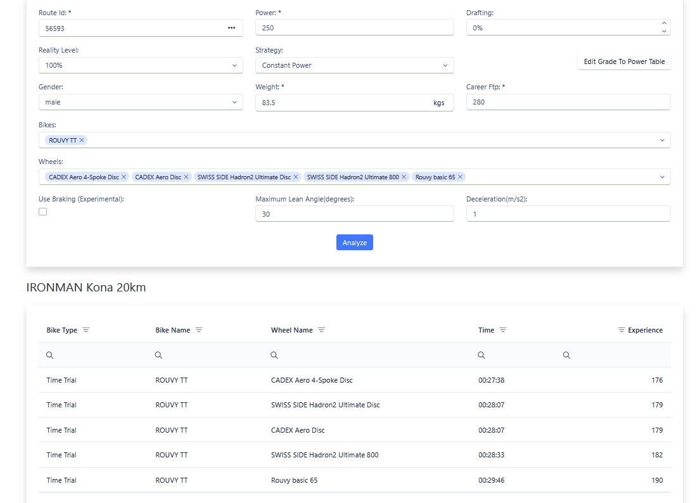Expand the Reality Level dropdown
Image resolution: width=700 pixels, height=503 pixels.
coord(234,65)
